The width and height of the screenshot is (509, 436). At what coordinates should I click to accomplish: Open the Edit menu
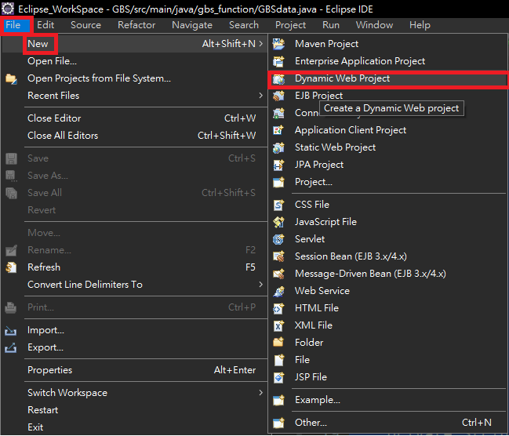45,25
